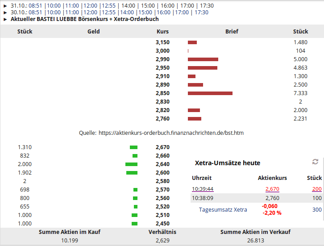Click the red 200 Stück link
This screenshot has height=246, width=324.
pos(317,189)
